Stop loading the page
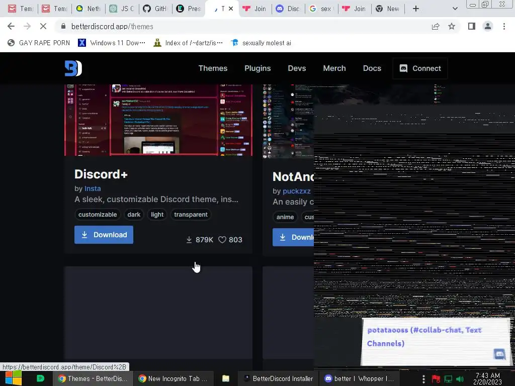The height and width of the screenshot is (386, 515). coord(43,26)
